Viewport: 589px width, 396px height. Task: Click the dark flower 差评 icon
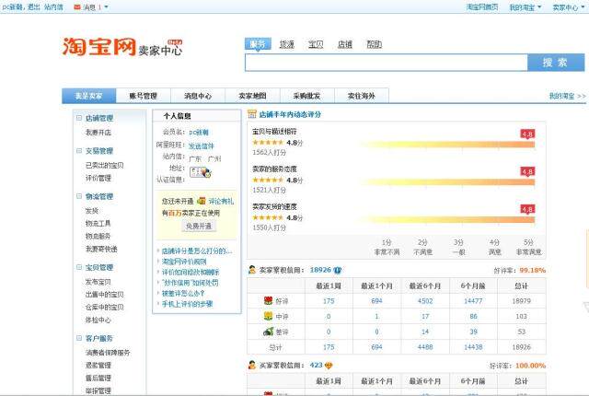268,332
